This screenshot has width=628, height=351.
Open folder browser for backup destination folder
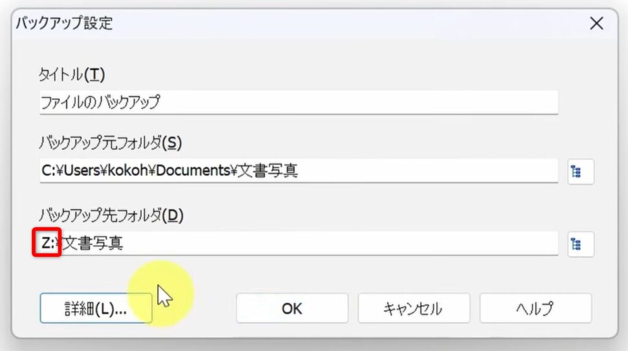[x=576, y=244]
